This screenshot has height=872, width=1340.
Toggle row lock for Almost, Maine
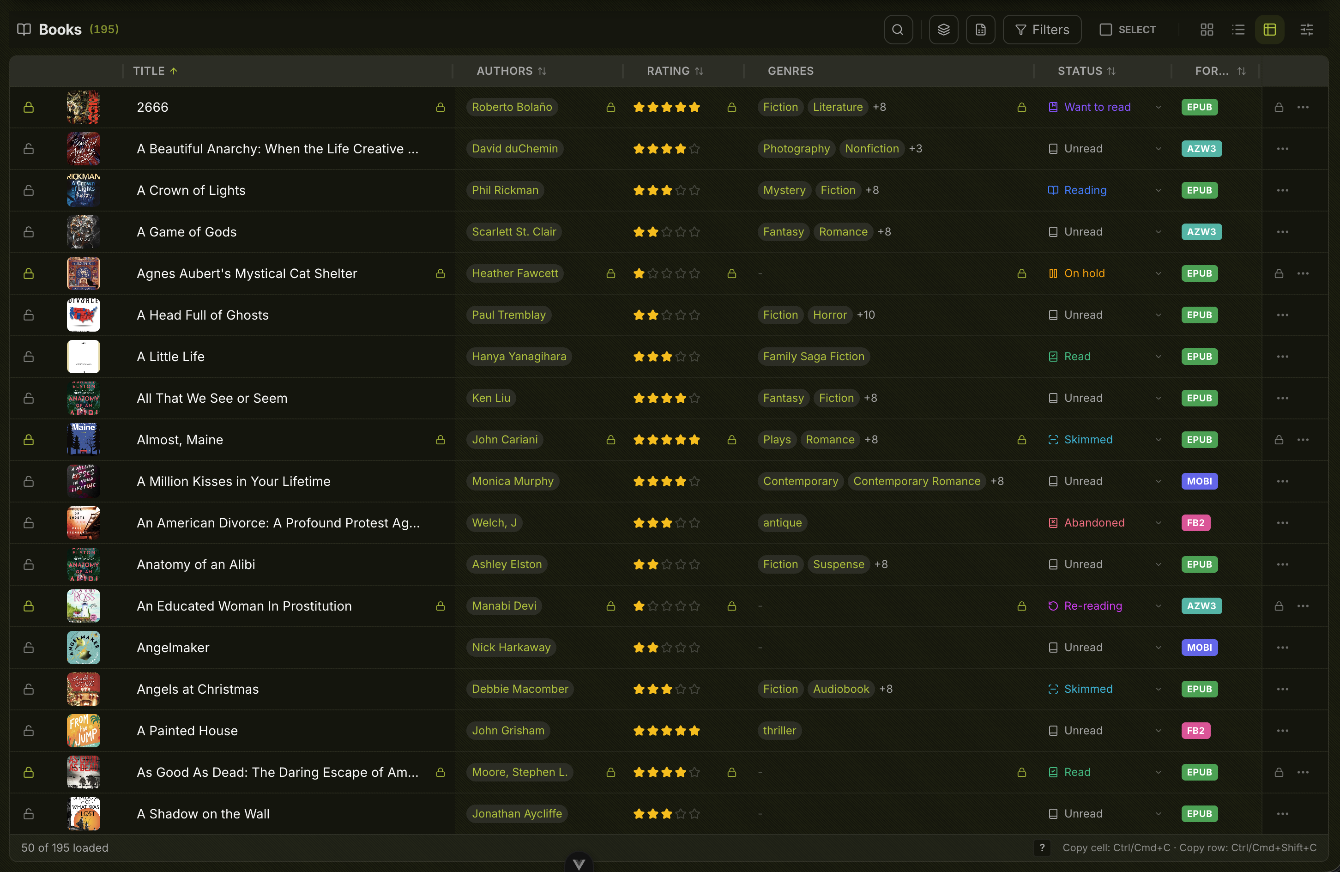click(x=29, y=440)
